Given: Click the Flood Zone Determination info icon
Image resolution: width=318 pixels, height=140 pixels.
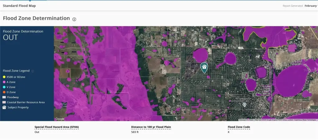Looking at the screenshot, I should tap(74, 19).
